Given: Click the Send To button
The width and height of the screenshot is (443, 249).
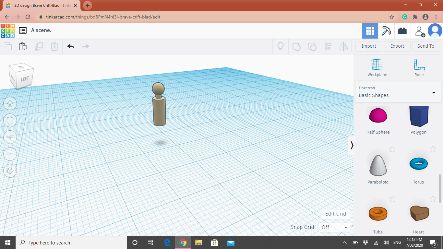Looking at the screenshot, I should point(426,46).
